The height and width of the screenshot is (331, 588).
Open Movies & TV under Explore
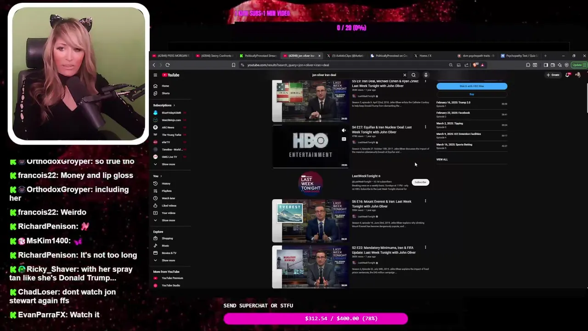[x=169, y=253]
